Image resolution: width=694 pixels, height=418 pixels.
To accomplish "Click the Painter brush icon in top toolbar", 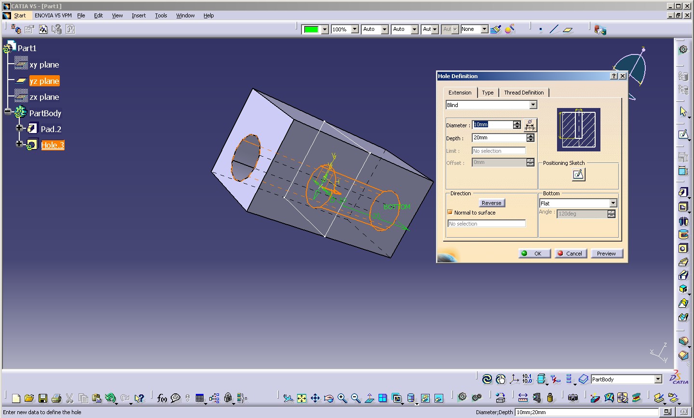I will point(496,29).
